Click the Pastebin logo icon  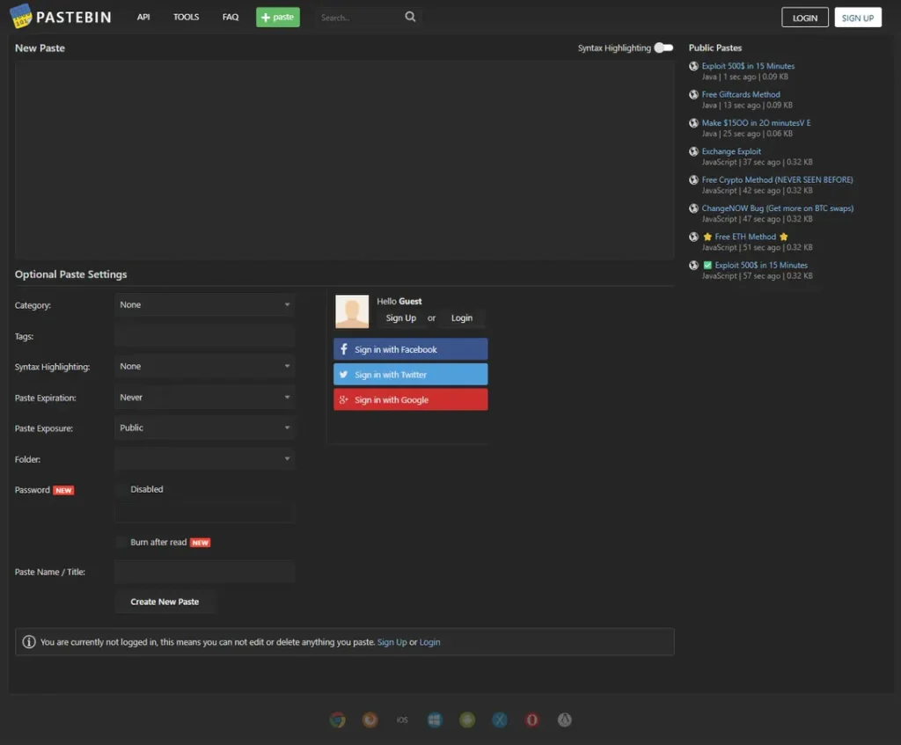pos(21,16)
